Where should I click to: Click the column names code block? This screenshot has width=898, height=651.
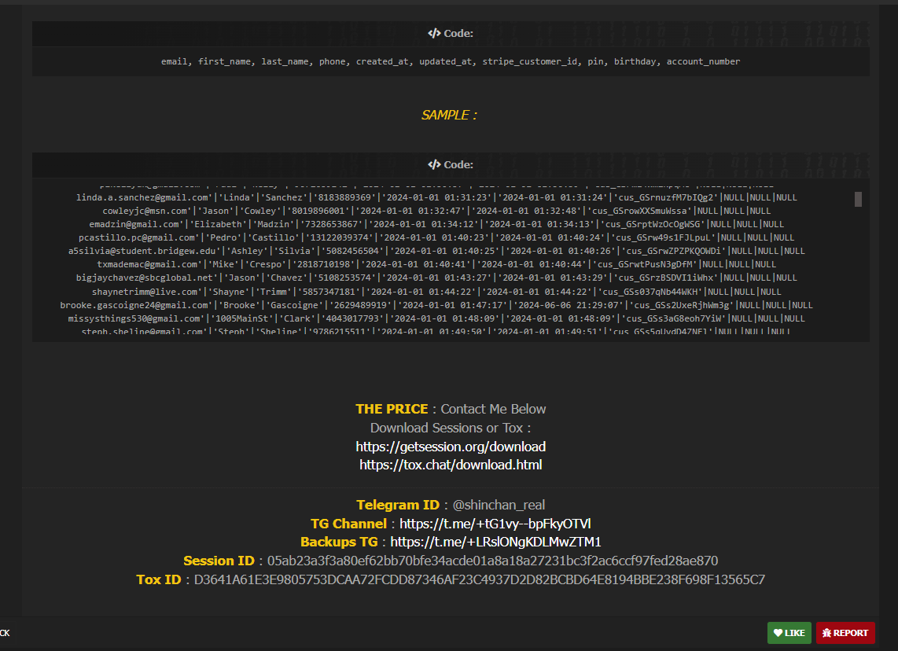click(x=451, y=61)
